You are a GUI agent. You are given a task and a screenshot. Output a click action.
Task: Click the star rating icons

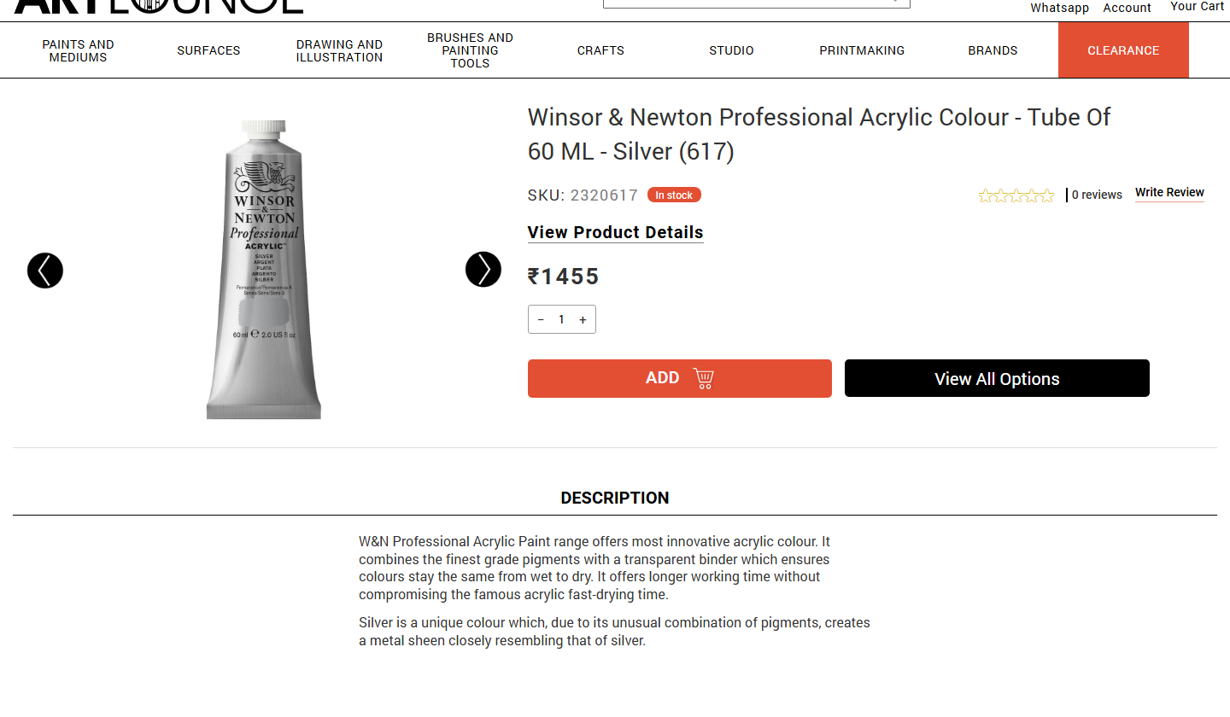click(1016, 195)
